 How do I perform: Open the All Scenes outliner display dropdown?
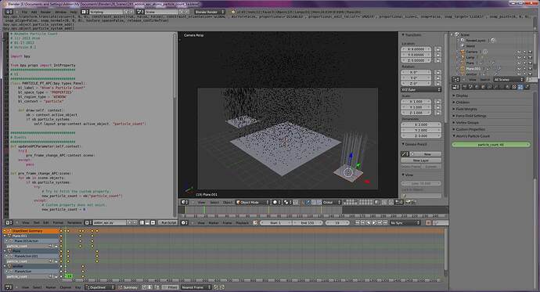click(x=509, y=80)
